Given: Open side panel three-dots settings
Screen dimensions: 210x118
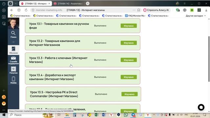Looking at the screenshot, I should [4, 110].
